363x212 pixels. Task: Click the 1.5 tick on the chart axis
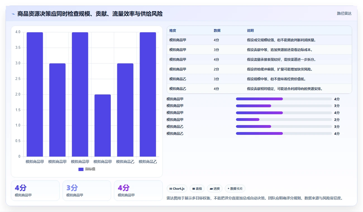(18, 110)
